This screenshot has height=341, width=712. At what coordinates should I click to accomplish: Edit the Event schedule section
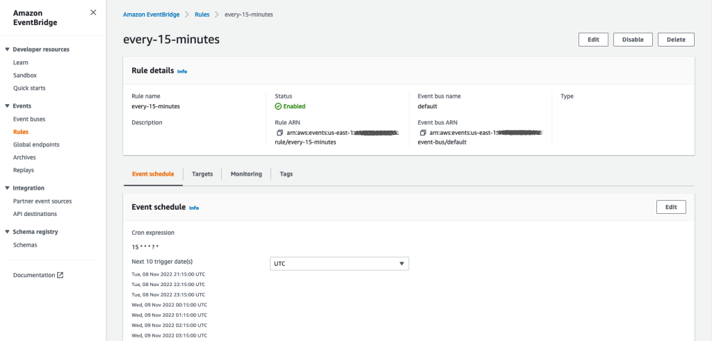(671, 207)
